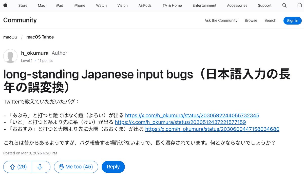This screenshot has width=304, height=182.
Task: Open the x.com link ending 2030512437221577159
Action: pyautogui.click(x=180, y=123)
